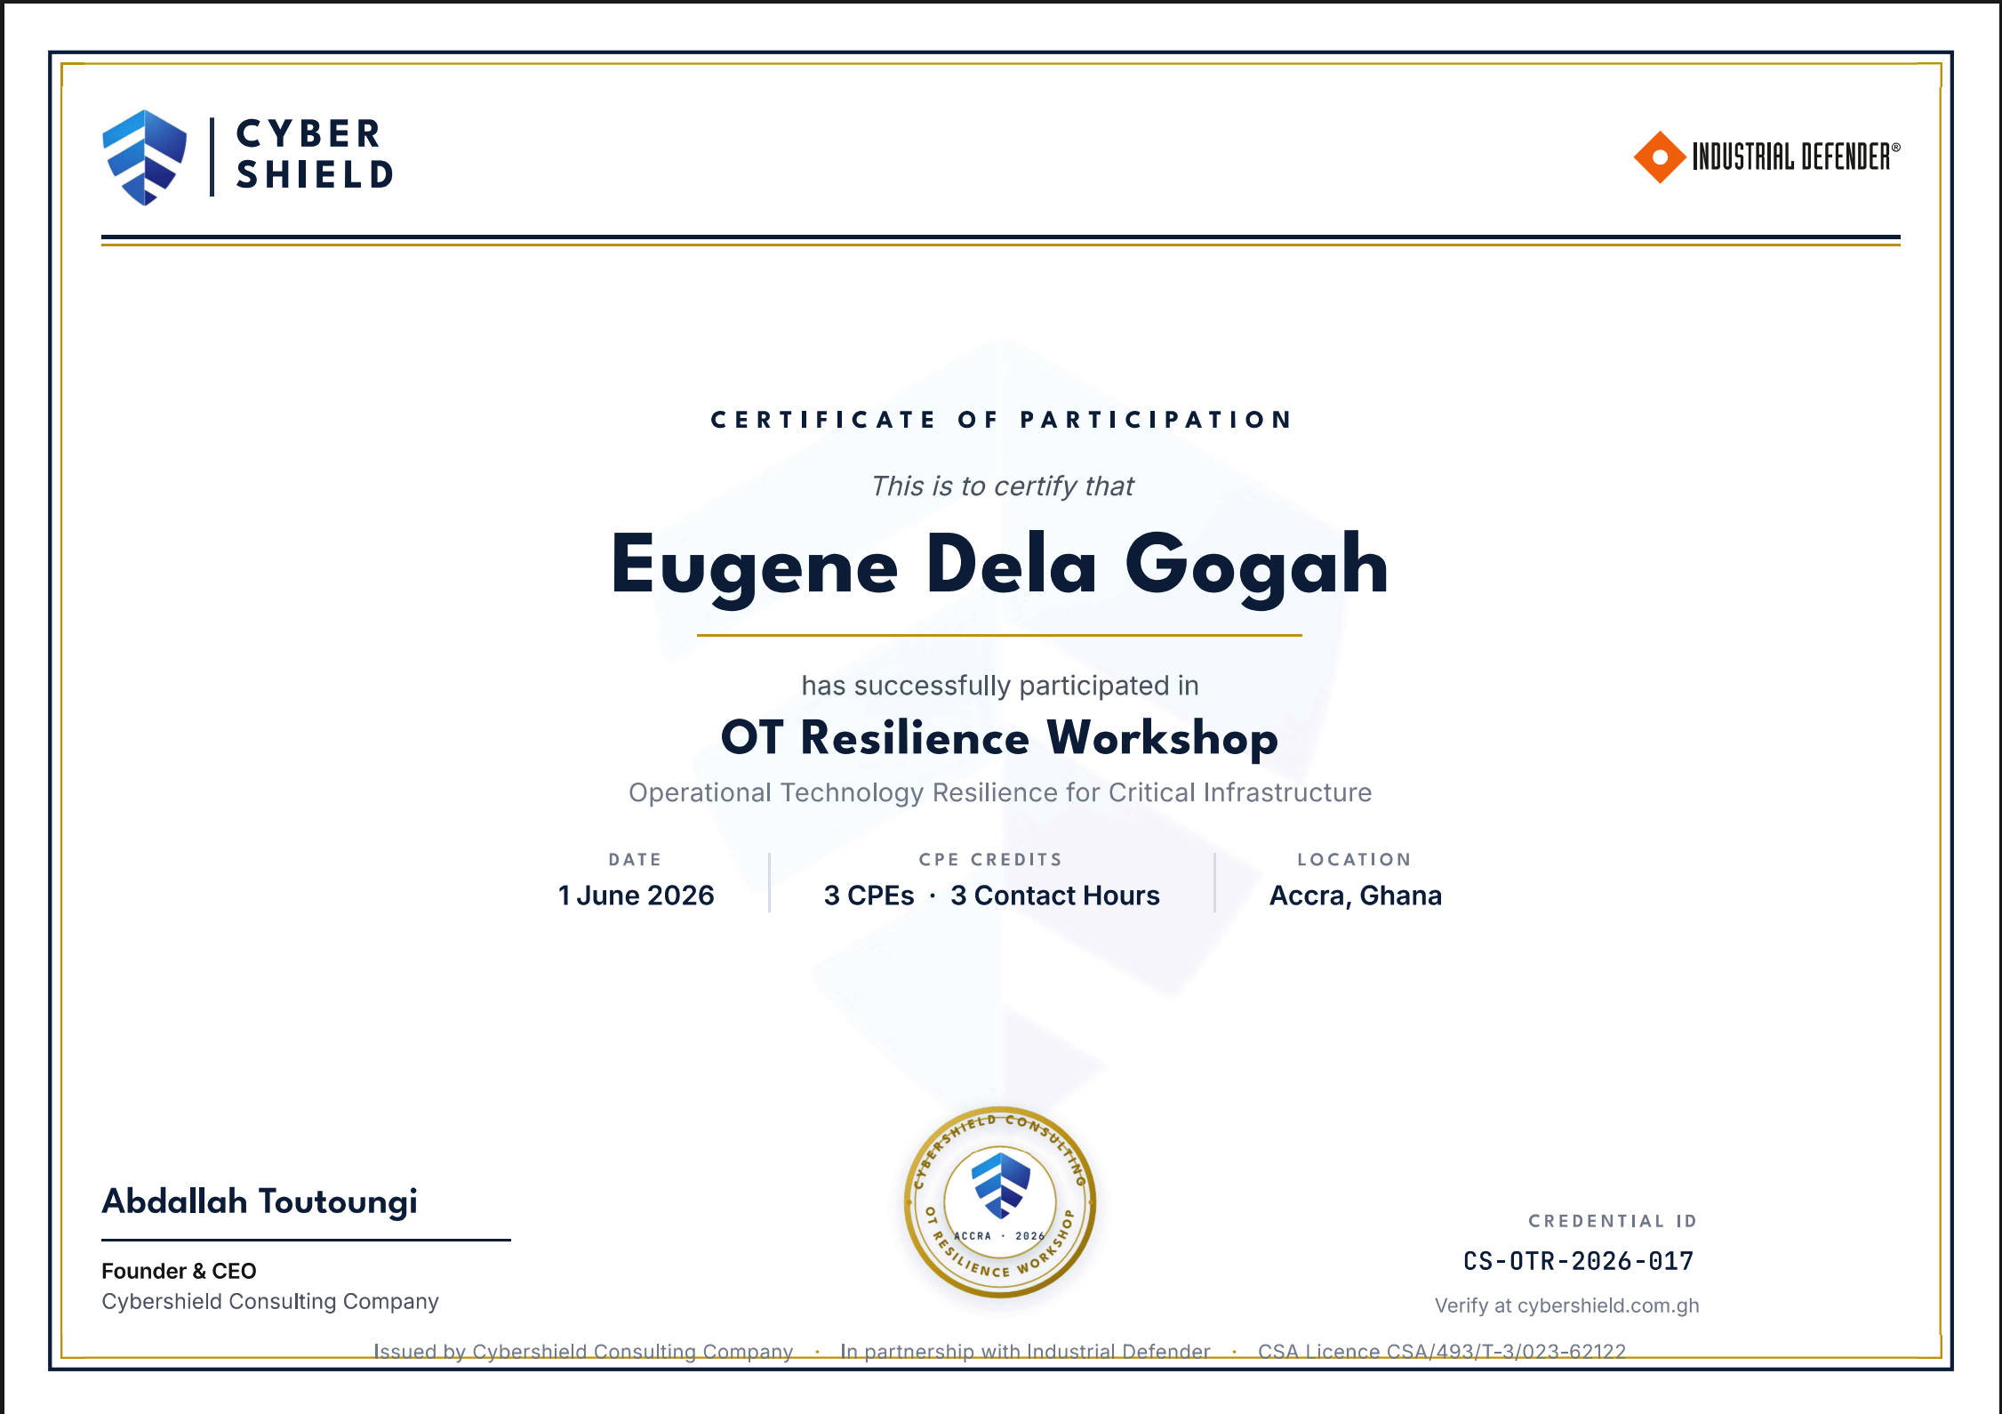Click the Operational Technology Resilience subtitle
The image size is (2002, 1414).
(x=1000, y=792)
